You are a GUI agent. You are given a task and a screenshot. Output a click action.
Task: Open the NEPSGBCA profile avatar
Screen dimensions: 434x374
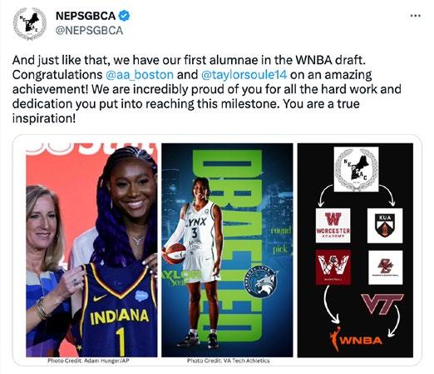(x=30, y=24)
